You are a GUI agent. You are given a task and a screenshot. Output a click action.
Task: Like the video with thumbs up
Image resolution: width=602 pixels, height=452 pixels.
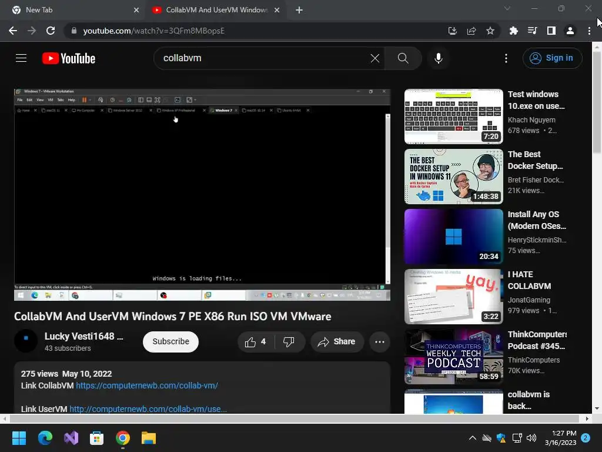tap(256, 342)
